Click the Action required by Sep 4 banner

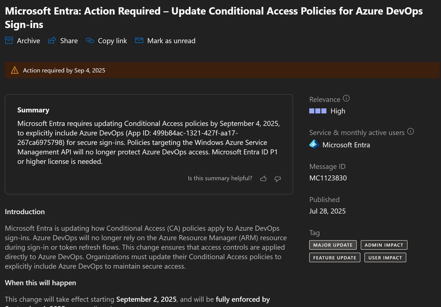(x=64, y=70)
